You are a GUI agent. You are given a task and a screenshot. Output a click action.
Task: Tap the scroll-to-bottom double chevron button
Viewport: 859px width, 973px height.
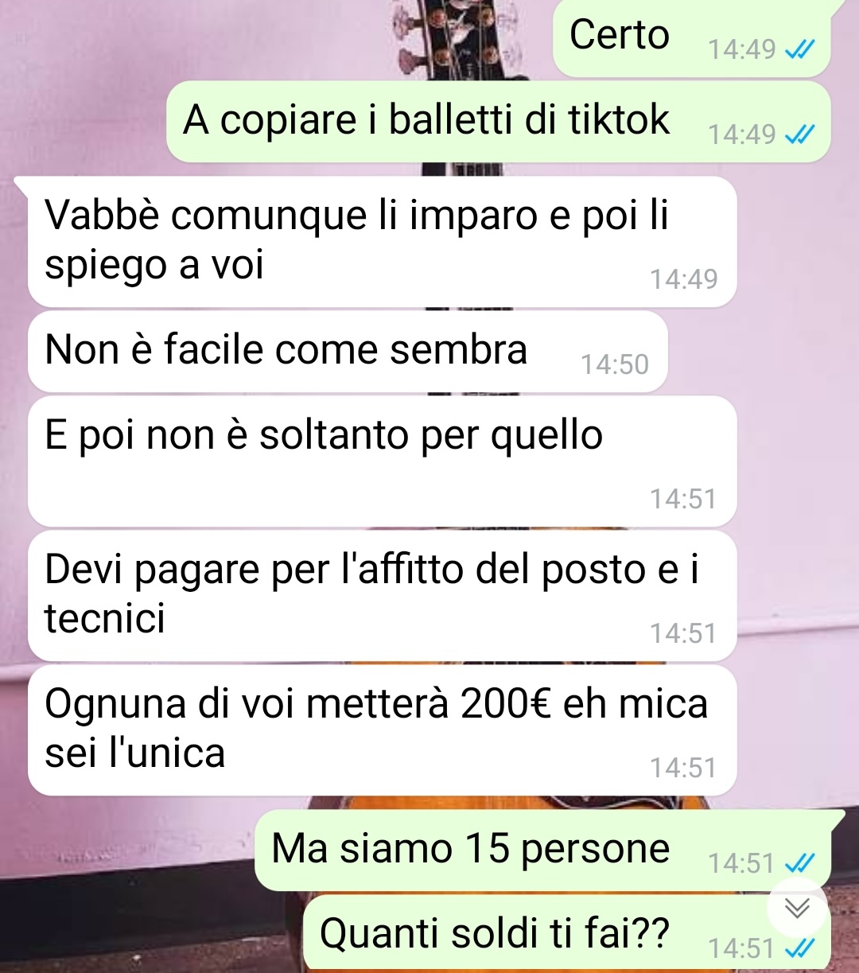(x=797, y=908)
